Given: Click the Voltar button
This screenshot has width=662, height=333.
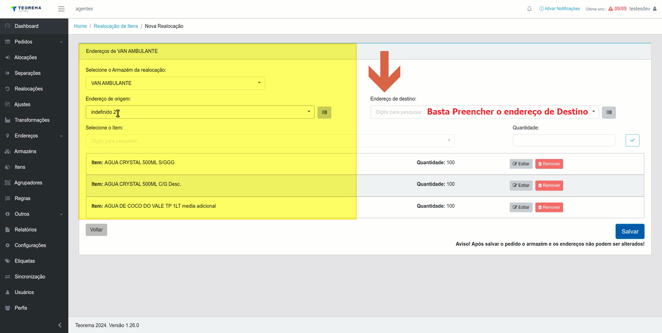Looking at the screenshot, I should pyautogui.click(x=97, y=230).
